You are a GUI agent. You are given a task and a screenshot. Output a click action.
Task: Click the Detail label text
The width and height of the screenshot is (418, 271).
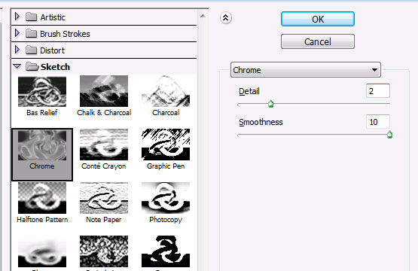249,91
